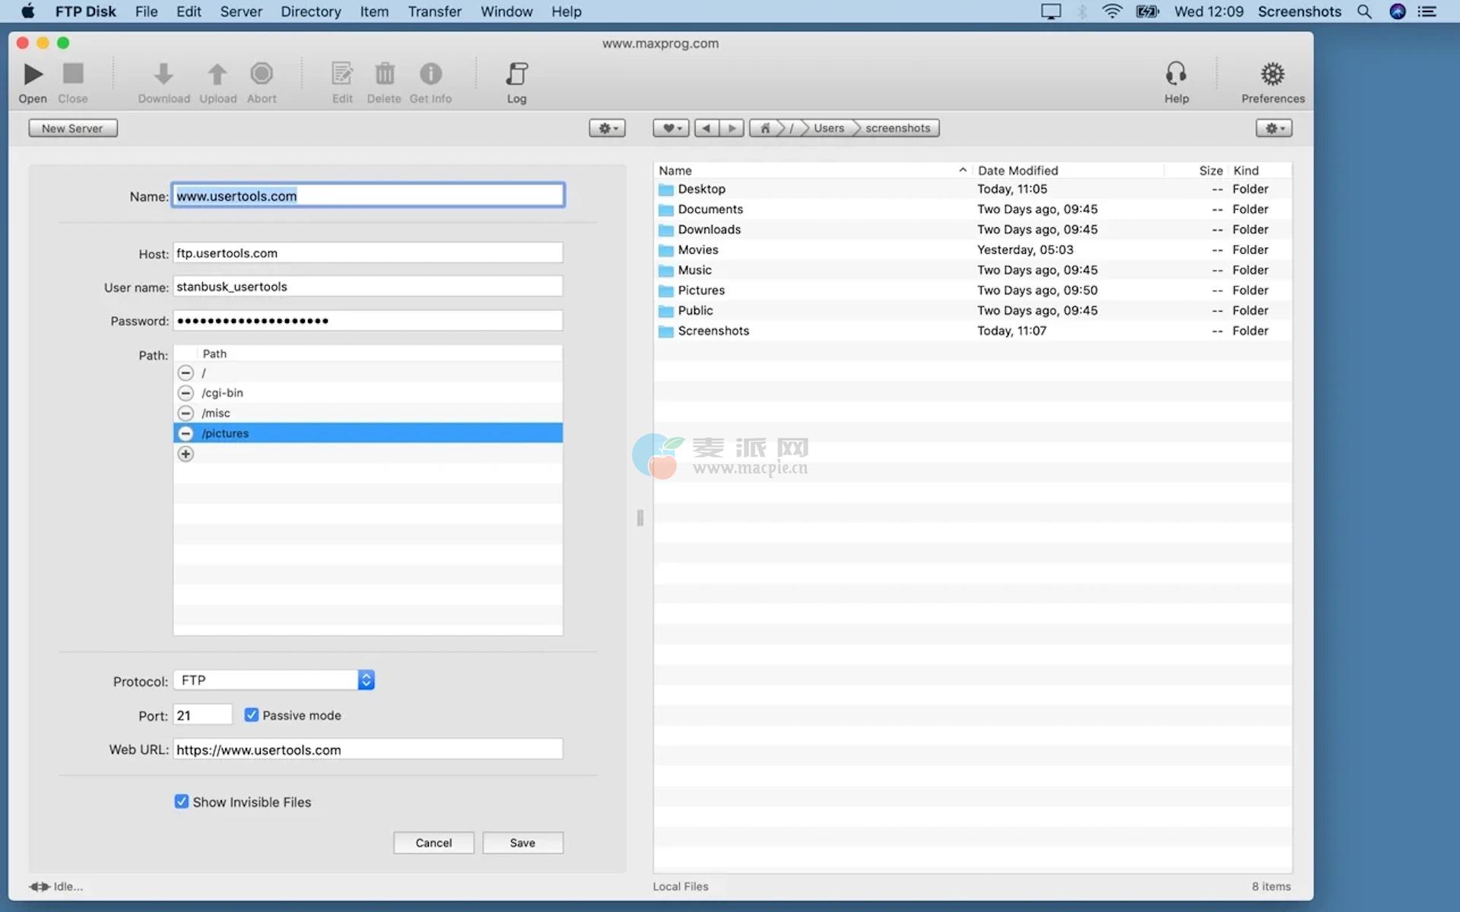Click the Open play icon in toolbar
The image size is (1460, 912).
[33, 74]
